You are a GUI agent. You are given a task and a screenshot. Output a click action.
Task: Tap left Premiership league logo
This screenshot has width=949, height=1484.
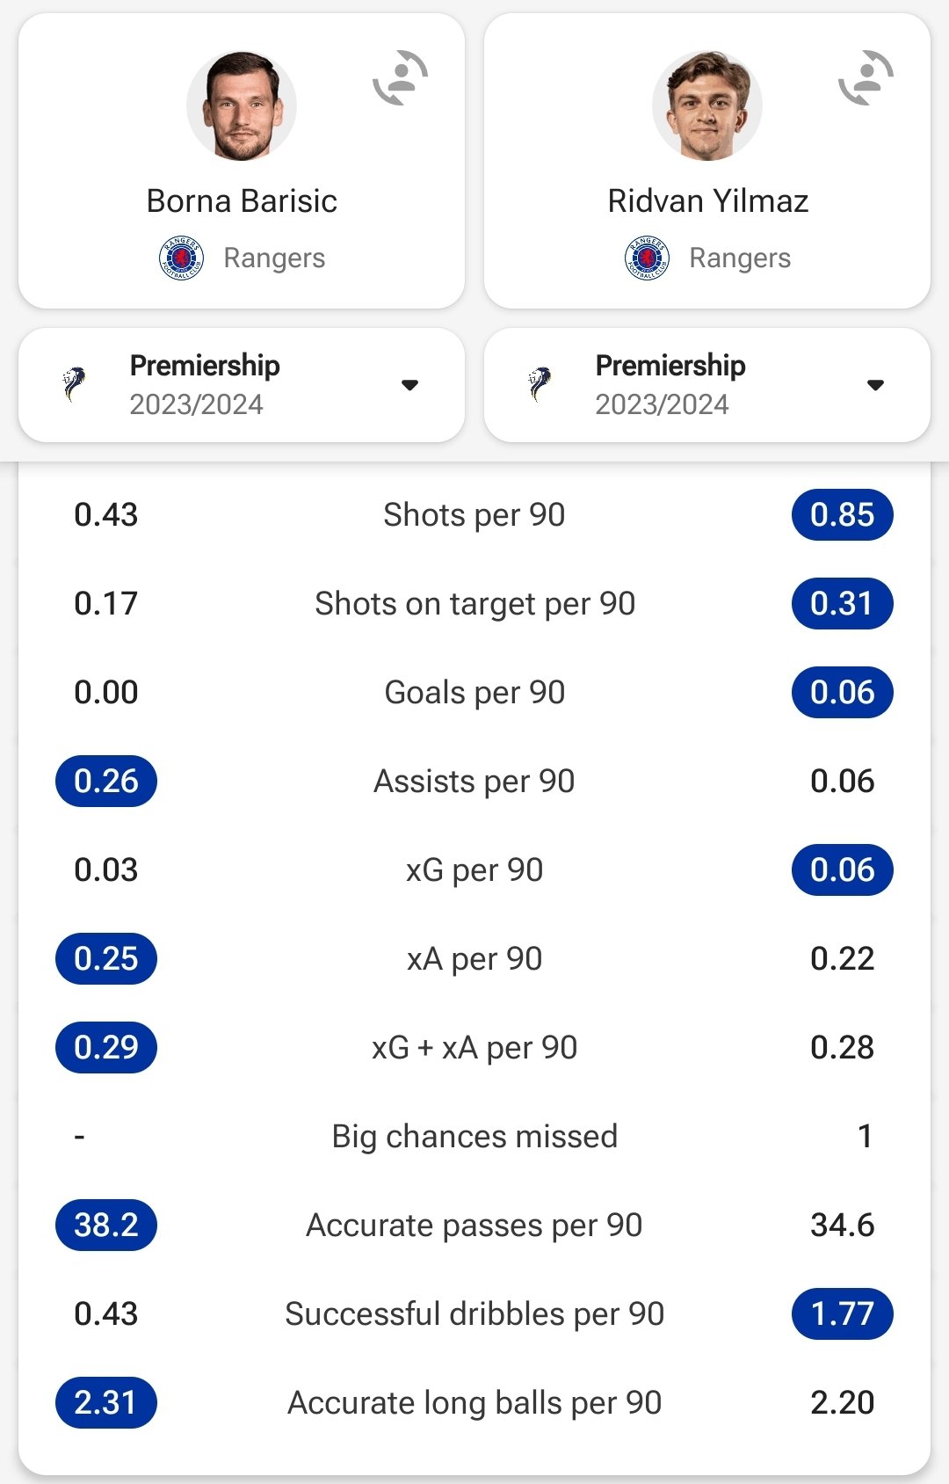75,384
